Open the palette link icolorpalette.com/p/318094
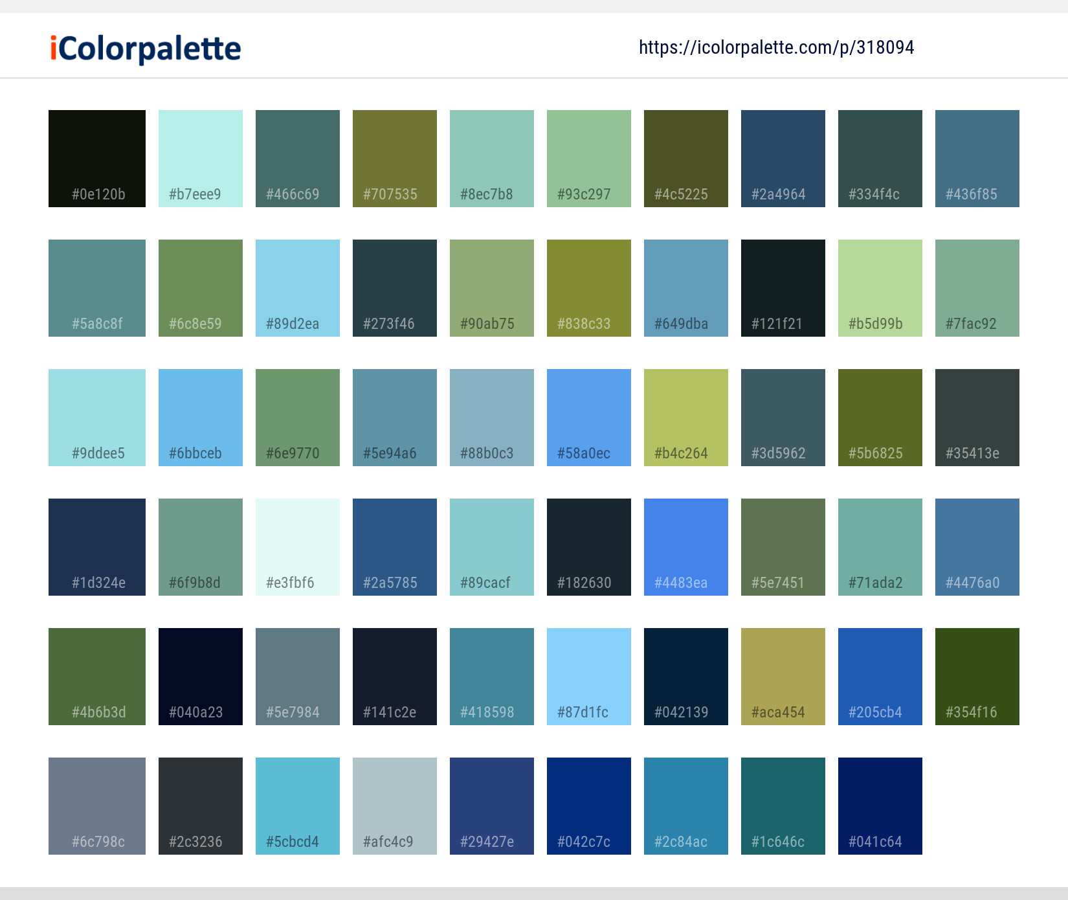 tap(776, 47)
